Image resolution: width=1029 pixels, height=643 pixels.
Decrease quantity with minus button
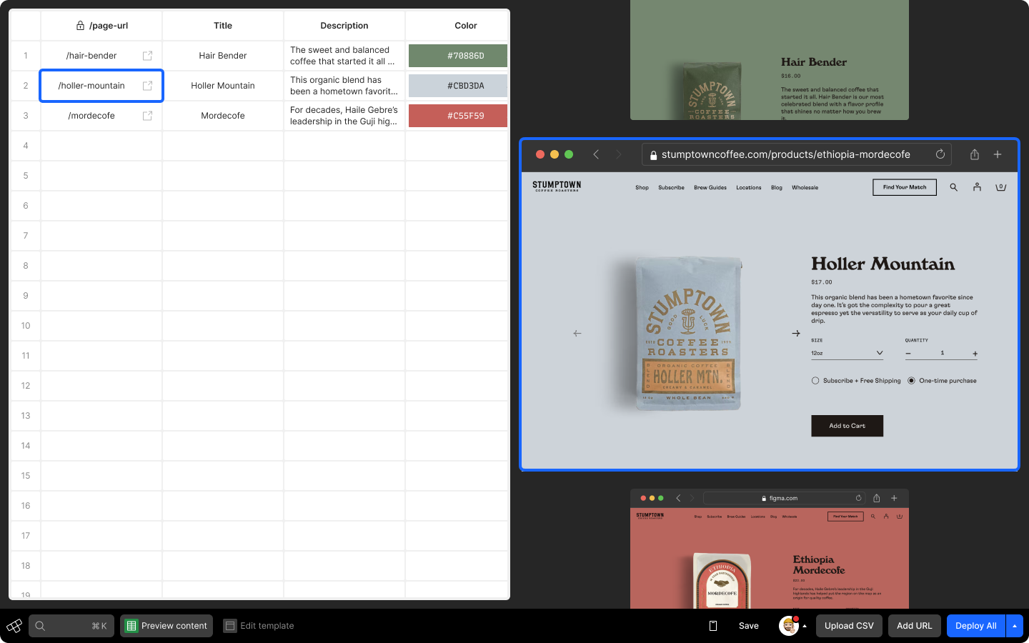click(908, 354)
